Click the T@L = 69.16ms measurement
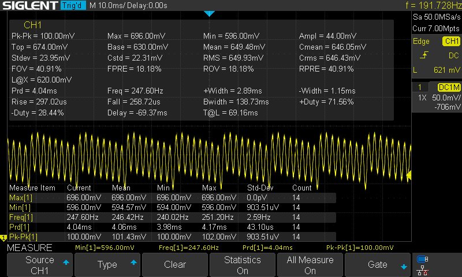 point(230,113)
